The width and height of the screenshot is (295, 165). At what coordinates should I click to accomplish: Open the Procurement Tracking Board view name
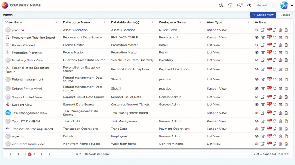(x=33, y=38)
